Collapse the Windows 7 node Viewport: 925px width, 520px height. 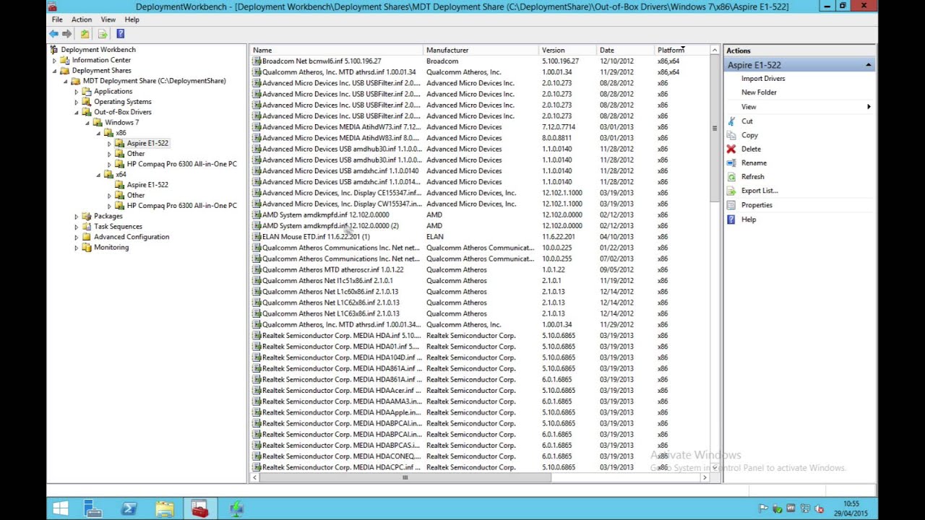(x=87, y=123)
